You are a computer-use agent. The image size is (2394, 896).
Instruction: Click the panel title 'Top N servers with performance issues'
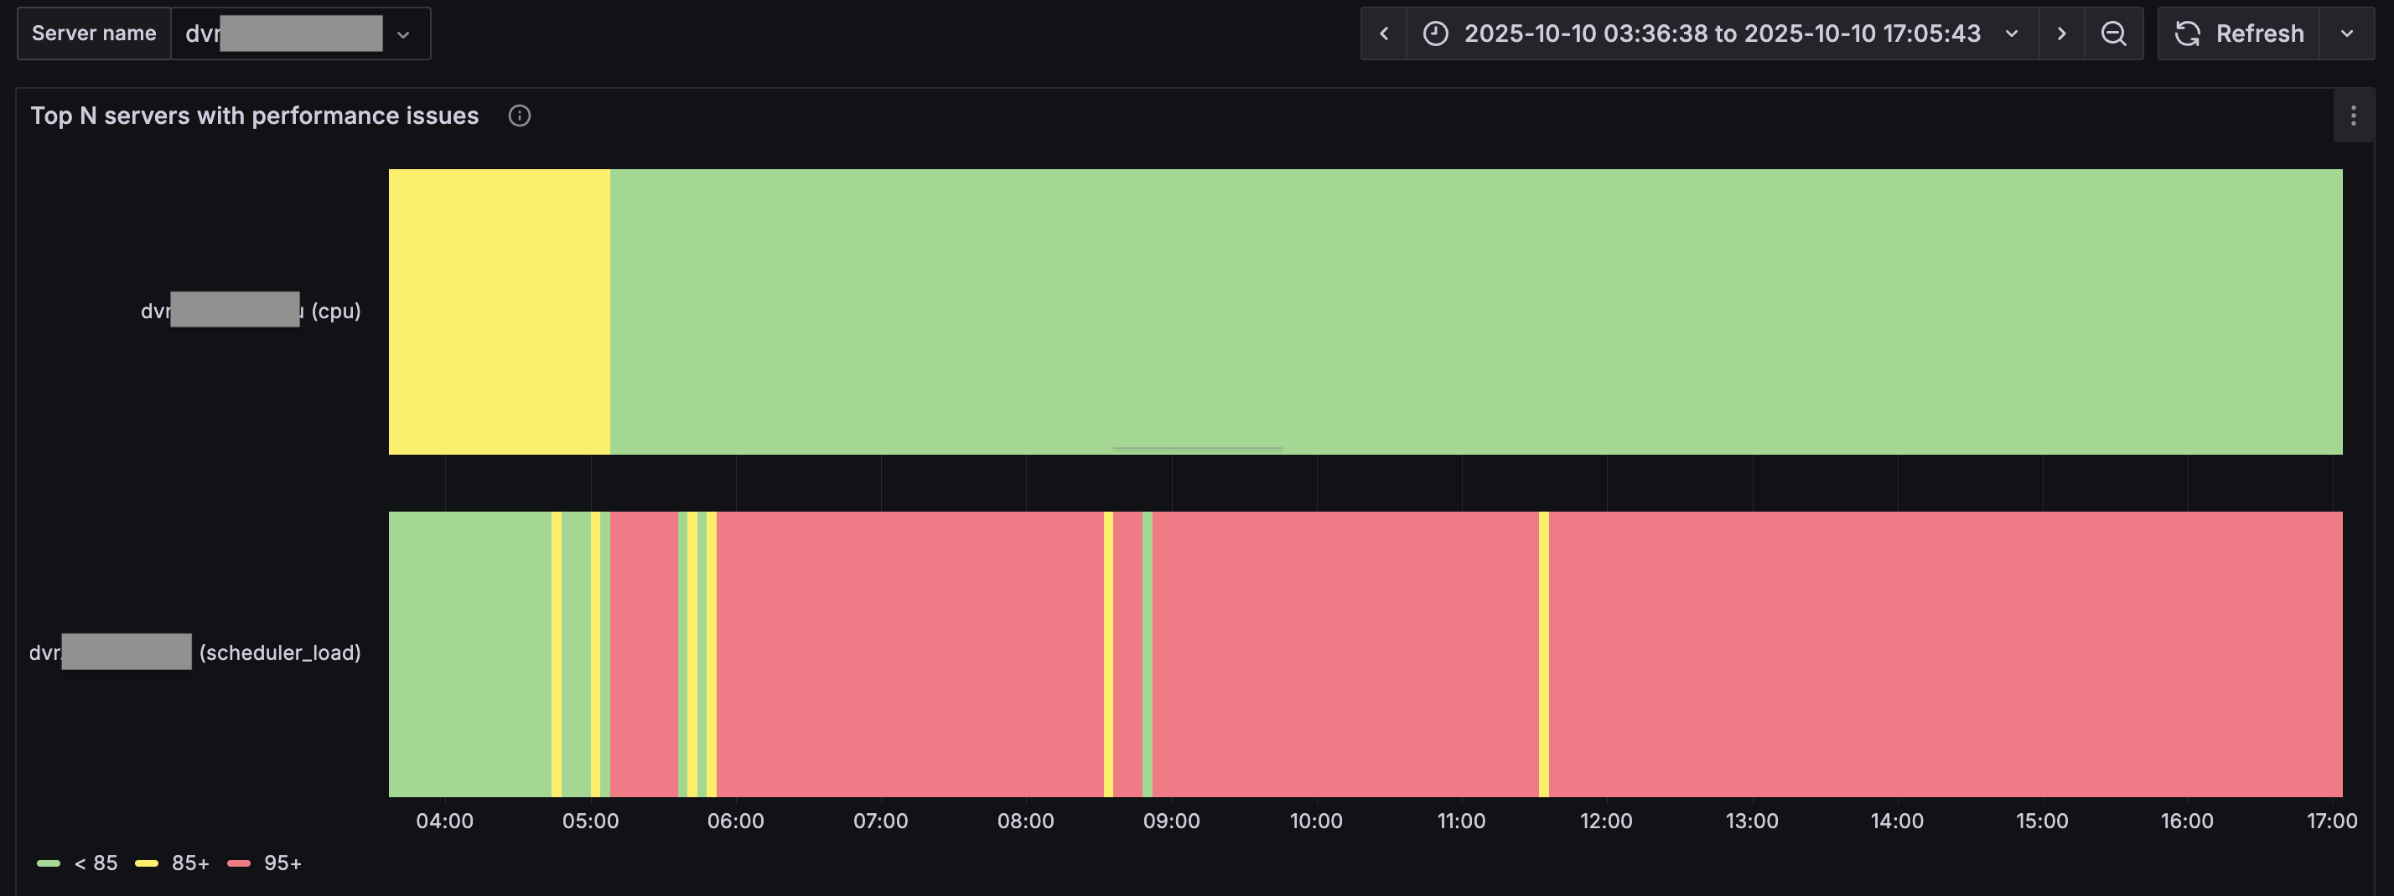click(255, 116)
